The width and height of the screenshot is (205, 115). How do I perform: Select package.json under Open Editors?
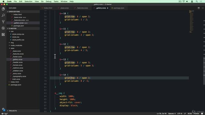19,26
